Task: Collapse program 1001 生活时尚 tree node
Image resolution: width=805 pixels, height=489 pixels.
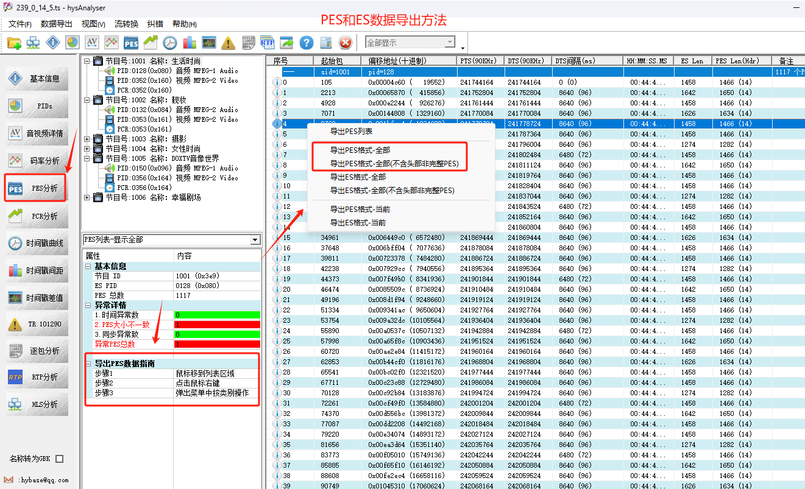Action: click(87, 61)
